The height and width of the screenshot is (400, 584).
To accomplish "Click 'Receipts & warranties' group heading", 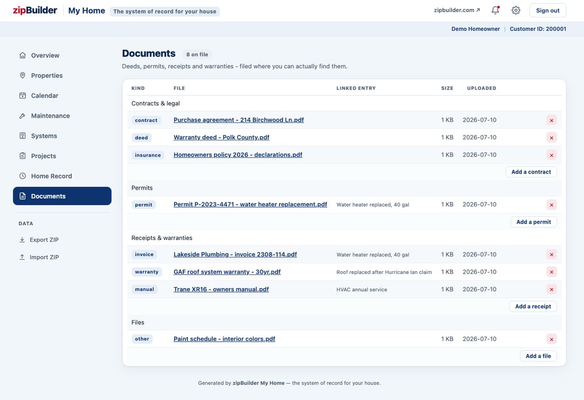I will [162, 238].
